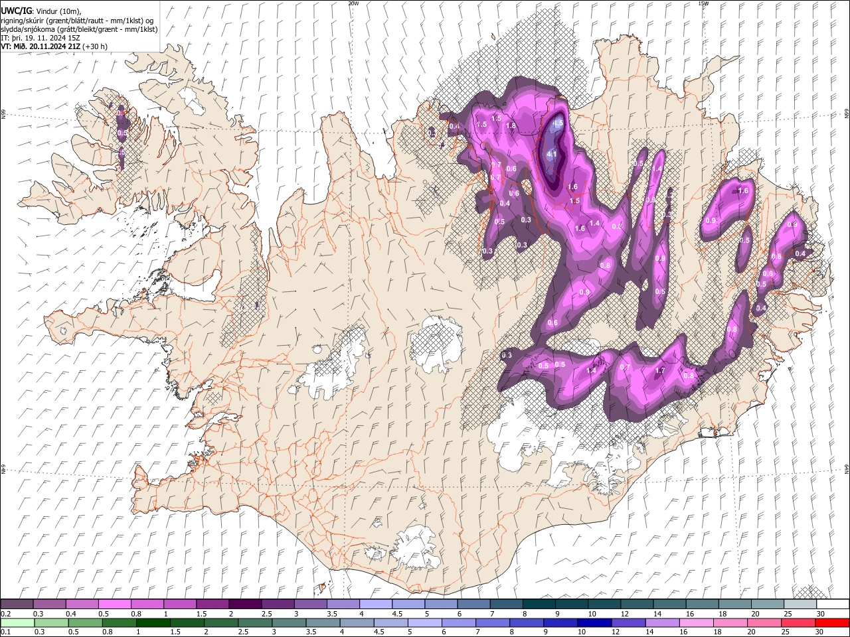Select the top legend swatch labeled 0.2
This screenshot has height=637, width=850.
coord(17,604)
